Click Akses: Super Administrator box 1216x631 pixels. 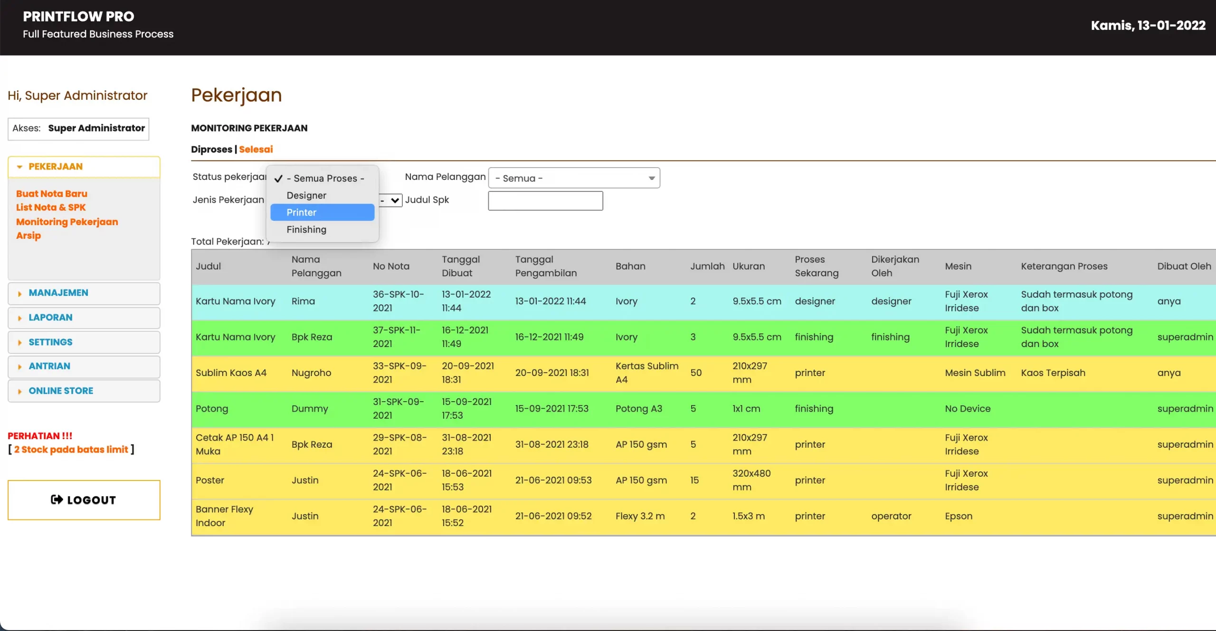[78, 129]
